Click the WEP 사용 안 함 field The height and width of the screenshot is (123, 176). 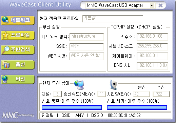pos(86,56)
